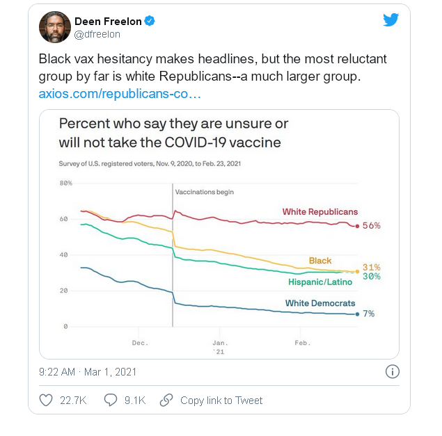Click the chain link copy icon

(x=166, y=400)
